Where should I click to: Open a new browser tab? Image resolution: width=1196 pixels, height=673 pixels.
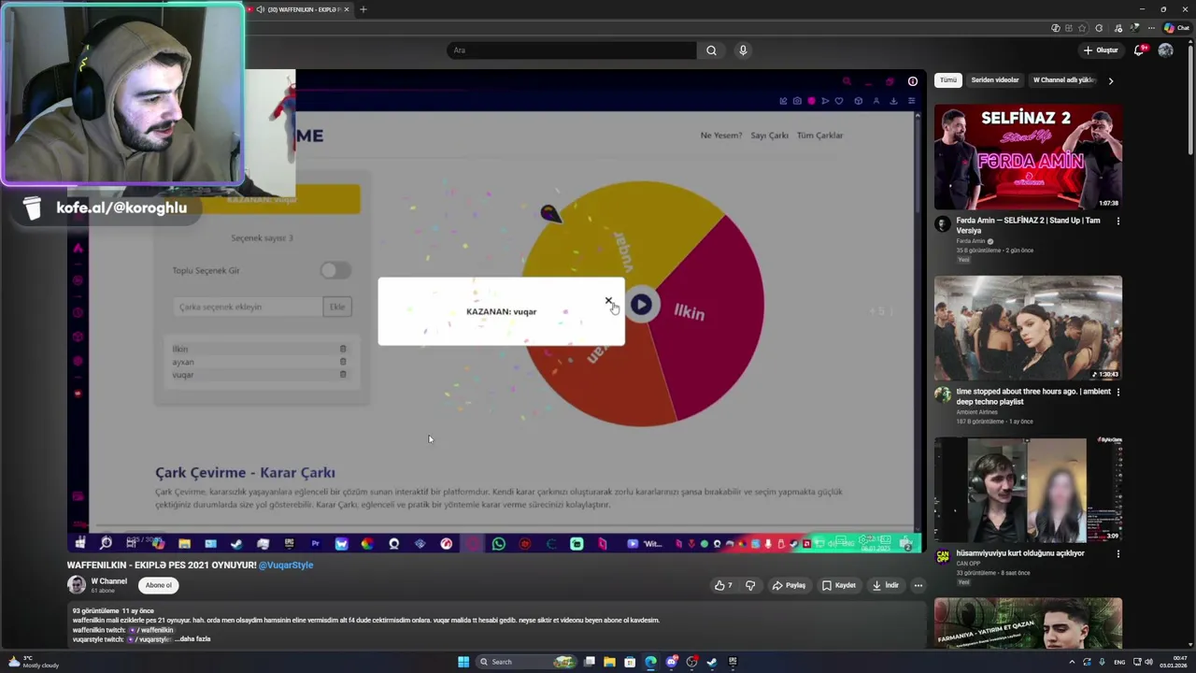[x=363, y=9]
